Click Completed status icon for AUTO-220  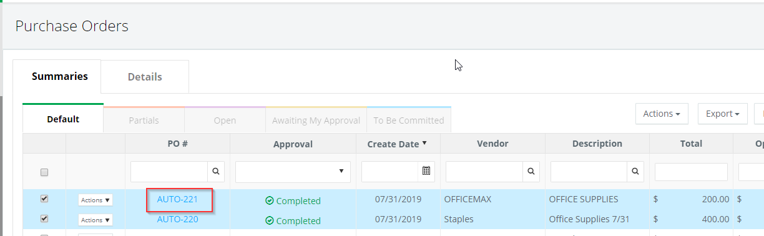269,220
